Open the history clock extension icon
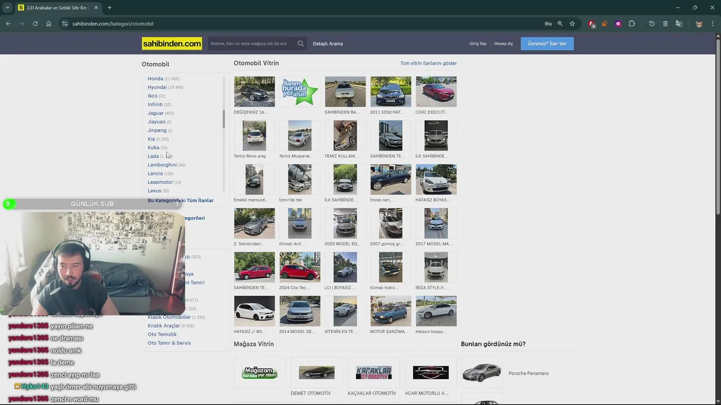721x405 pixels. 652,24
